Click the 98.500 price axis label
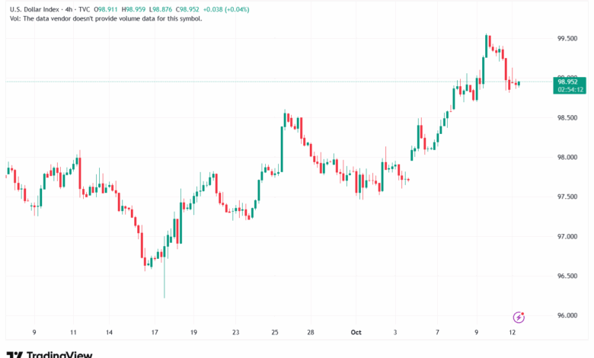The width and height of the screenshot is (594, 358). (567, 118)
